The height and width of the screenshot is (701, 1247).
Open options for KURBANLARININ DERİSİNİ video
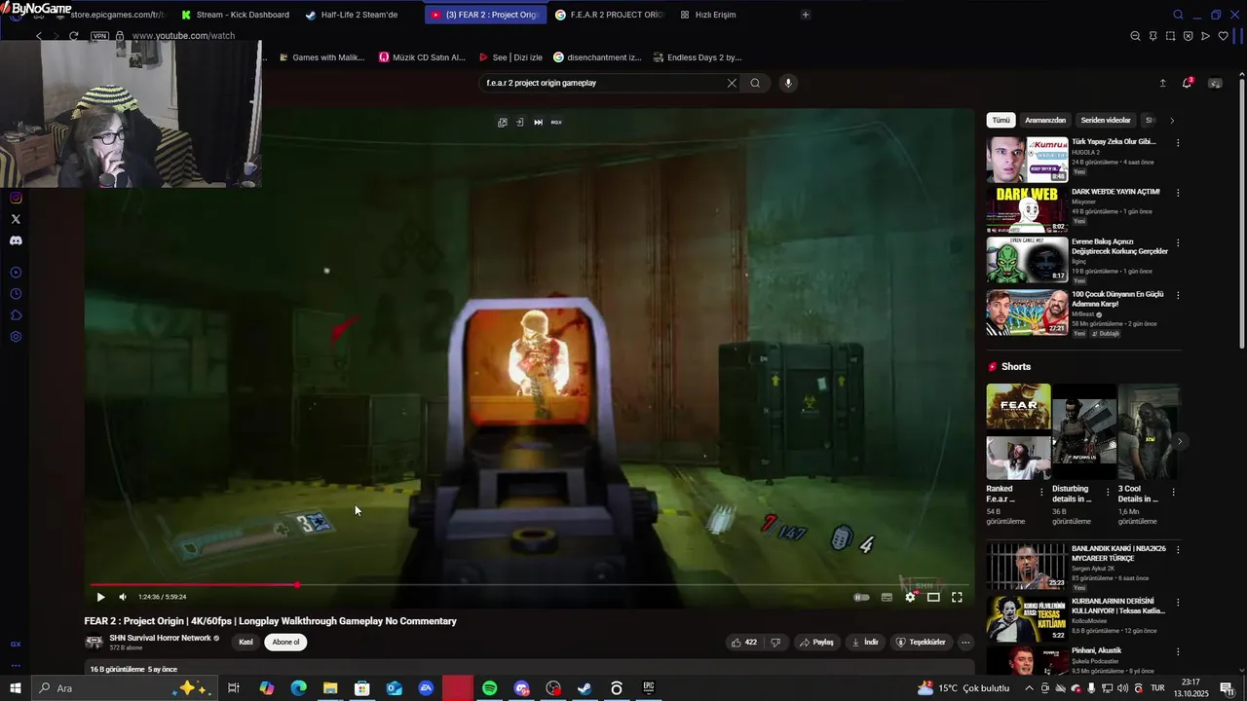[x=1178, y=601]
